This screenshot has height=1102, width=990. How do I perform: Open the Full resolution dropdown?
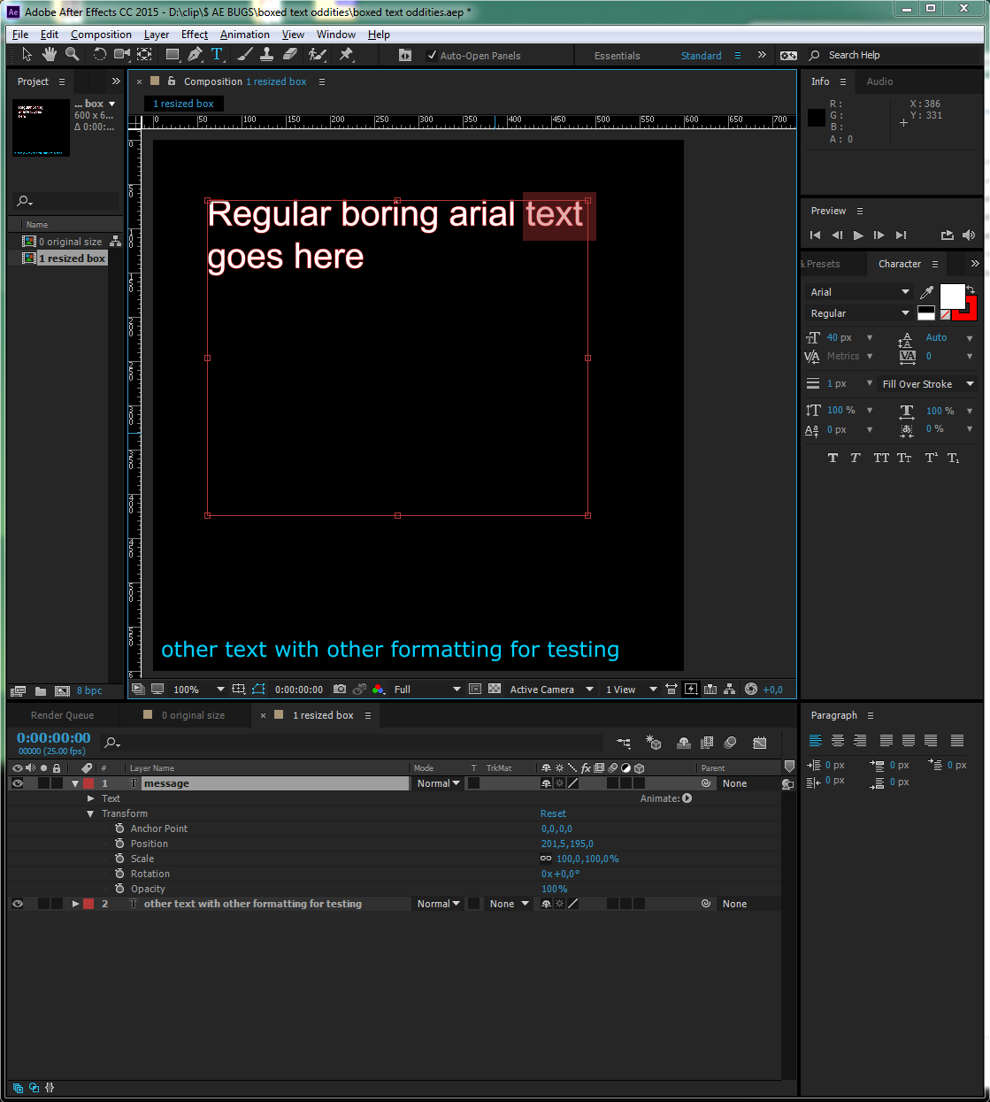point(427,690)
